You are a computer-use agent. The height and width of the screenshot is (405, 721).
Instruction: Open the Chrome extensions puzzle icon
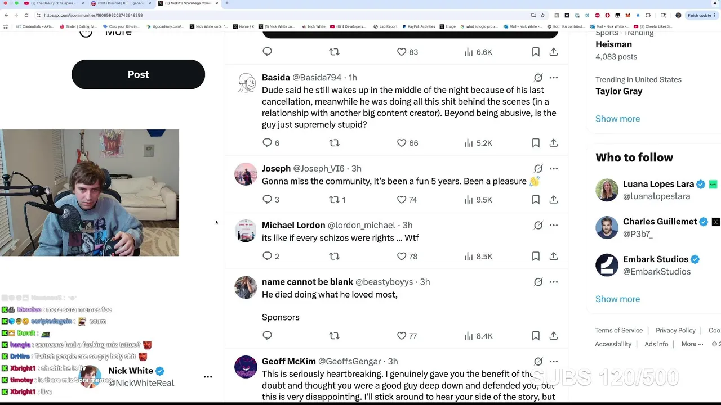click(x=648, y=15)
